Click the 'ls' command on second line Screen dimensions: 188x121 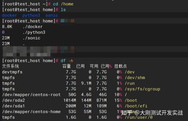[x=63, y=10]
